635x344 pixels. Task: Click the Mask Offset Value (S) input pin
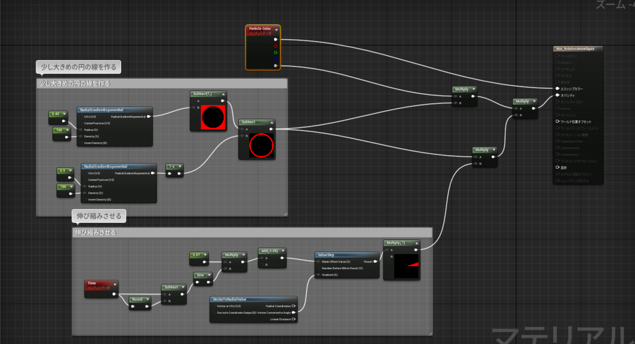318,261
